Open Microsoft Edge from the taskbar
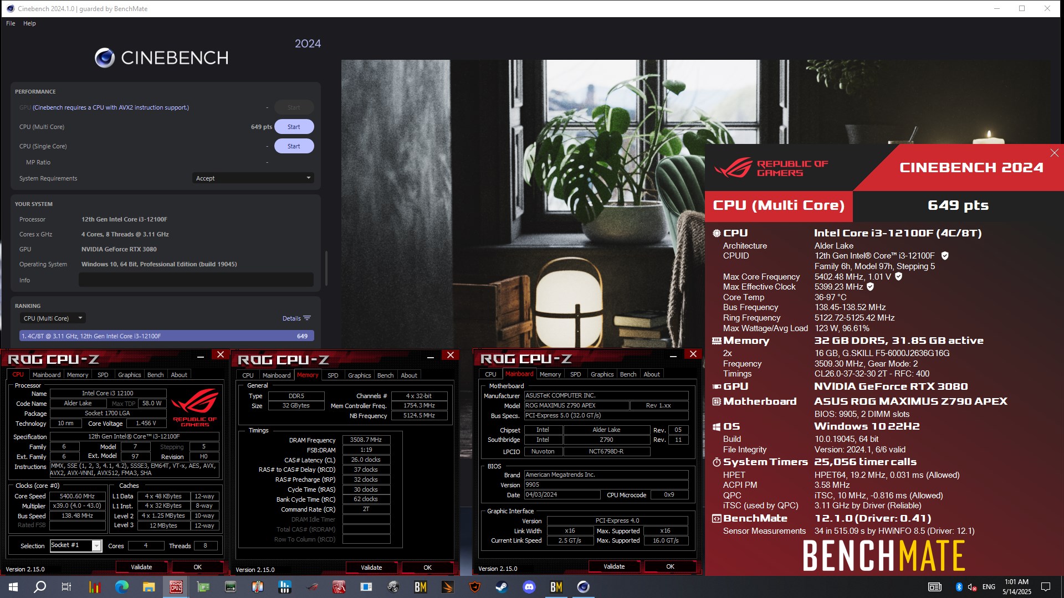 click(121, 587)
